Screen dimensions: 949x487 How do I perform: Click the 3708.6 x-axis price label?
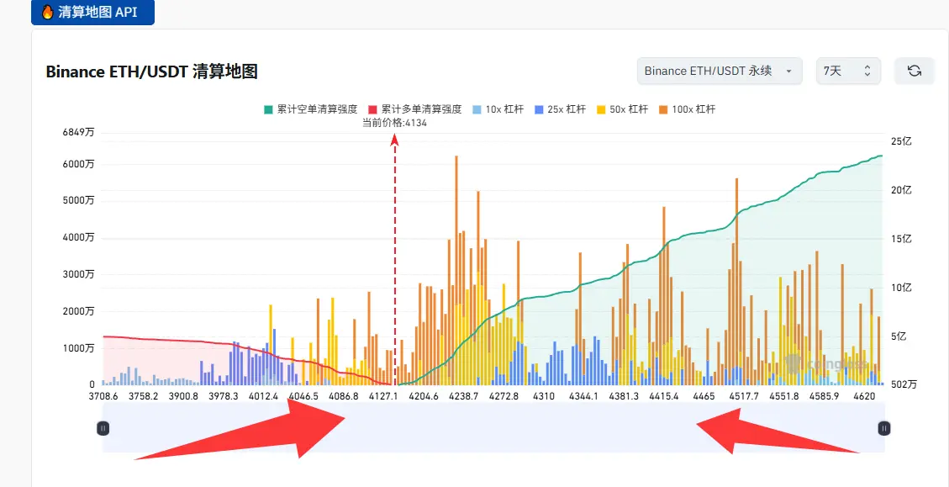[105, 396]
